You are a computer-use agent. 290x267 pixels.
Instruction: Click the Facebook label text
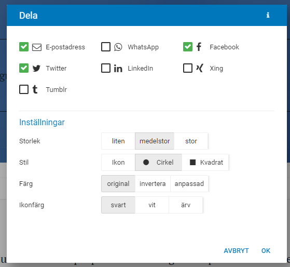click(x=224, y=47)
